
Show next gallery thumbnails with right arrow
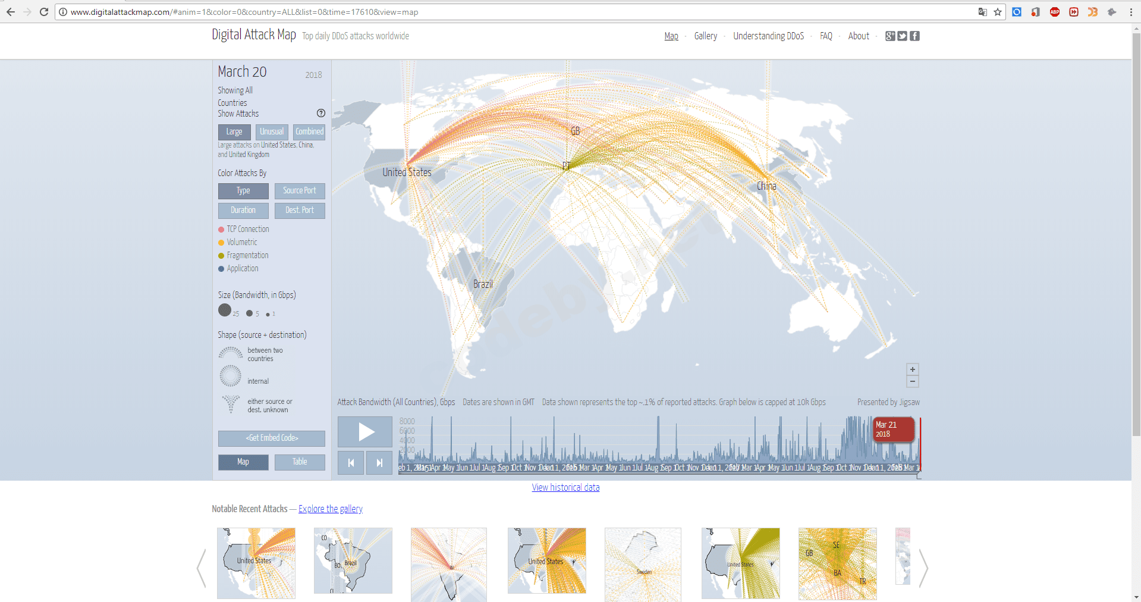pyautogui.click(x=923, y=568)
